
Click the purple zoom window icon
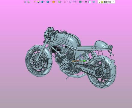[x=70, y=2]
